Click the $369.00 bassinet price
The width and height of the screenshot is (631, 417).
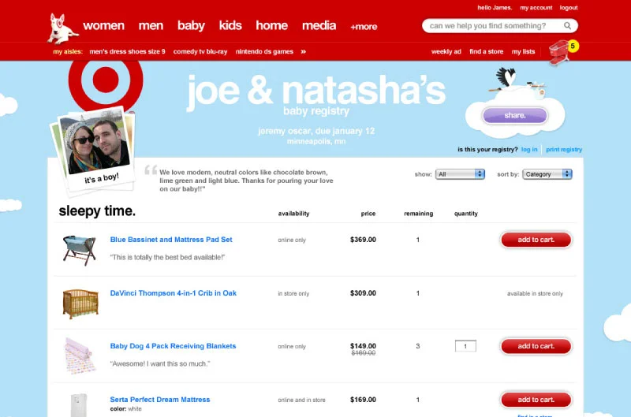point(363,240)
